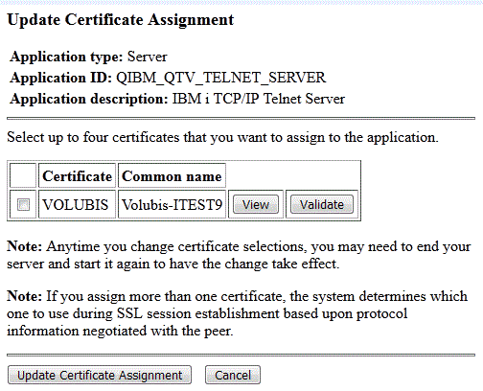483x391 pixels.
Task: Click the horizontal divider above the Cancel button
Action: tap(241, 355)
